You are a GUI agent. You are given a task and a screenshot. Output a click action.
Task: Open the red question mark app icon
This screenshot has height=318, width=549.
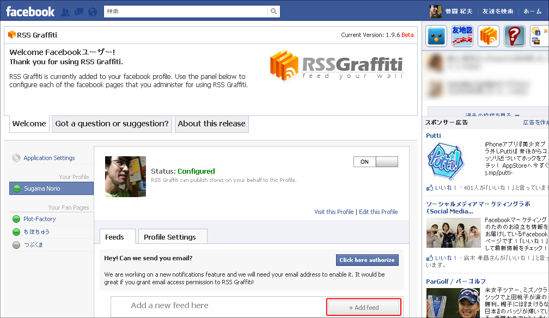514,36
